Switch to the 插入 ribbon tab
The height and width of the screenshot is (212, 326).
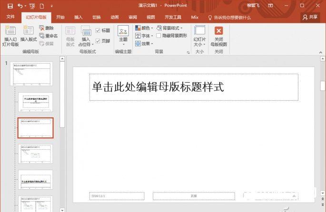79,17
